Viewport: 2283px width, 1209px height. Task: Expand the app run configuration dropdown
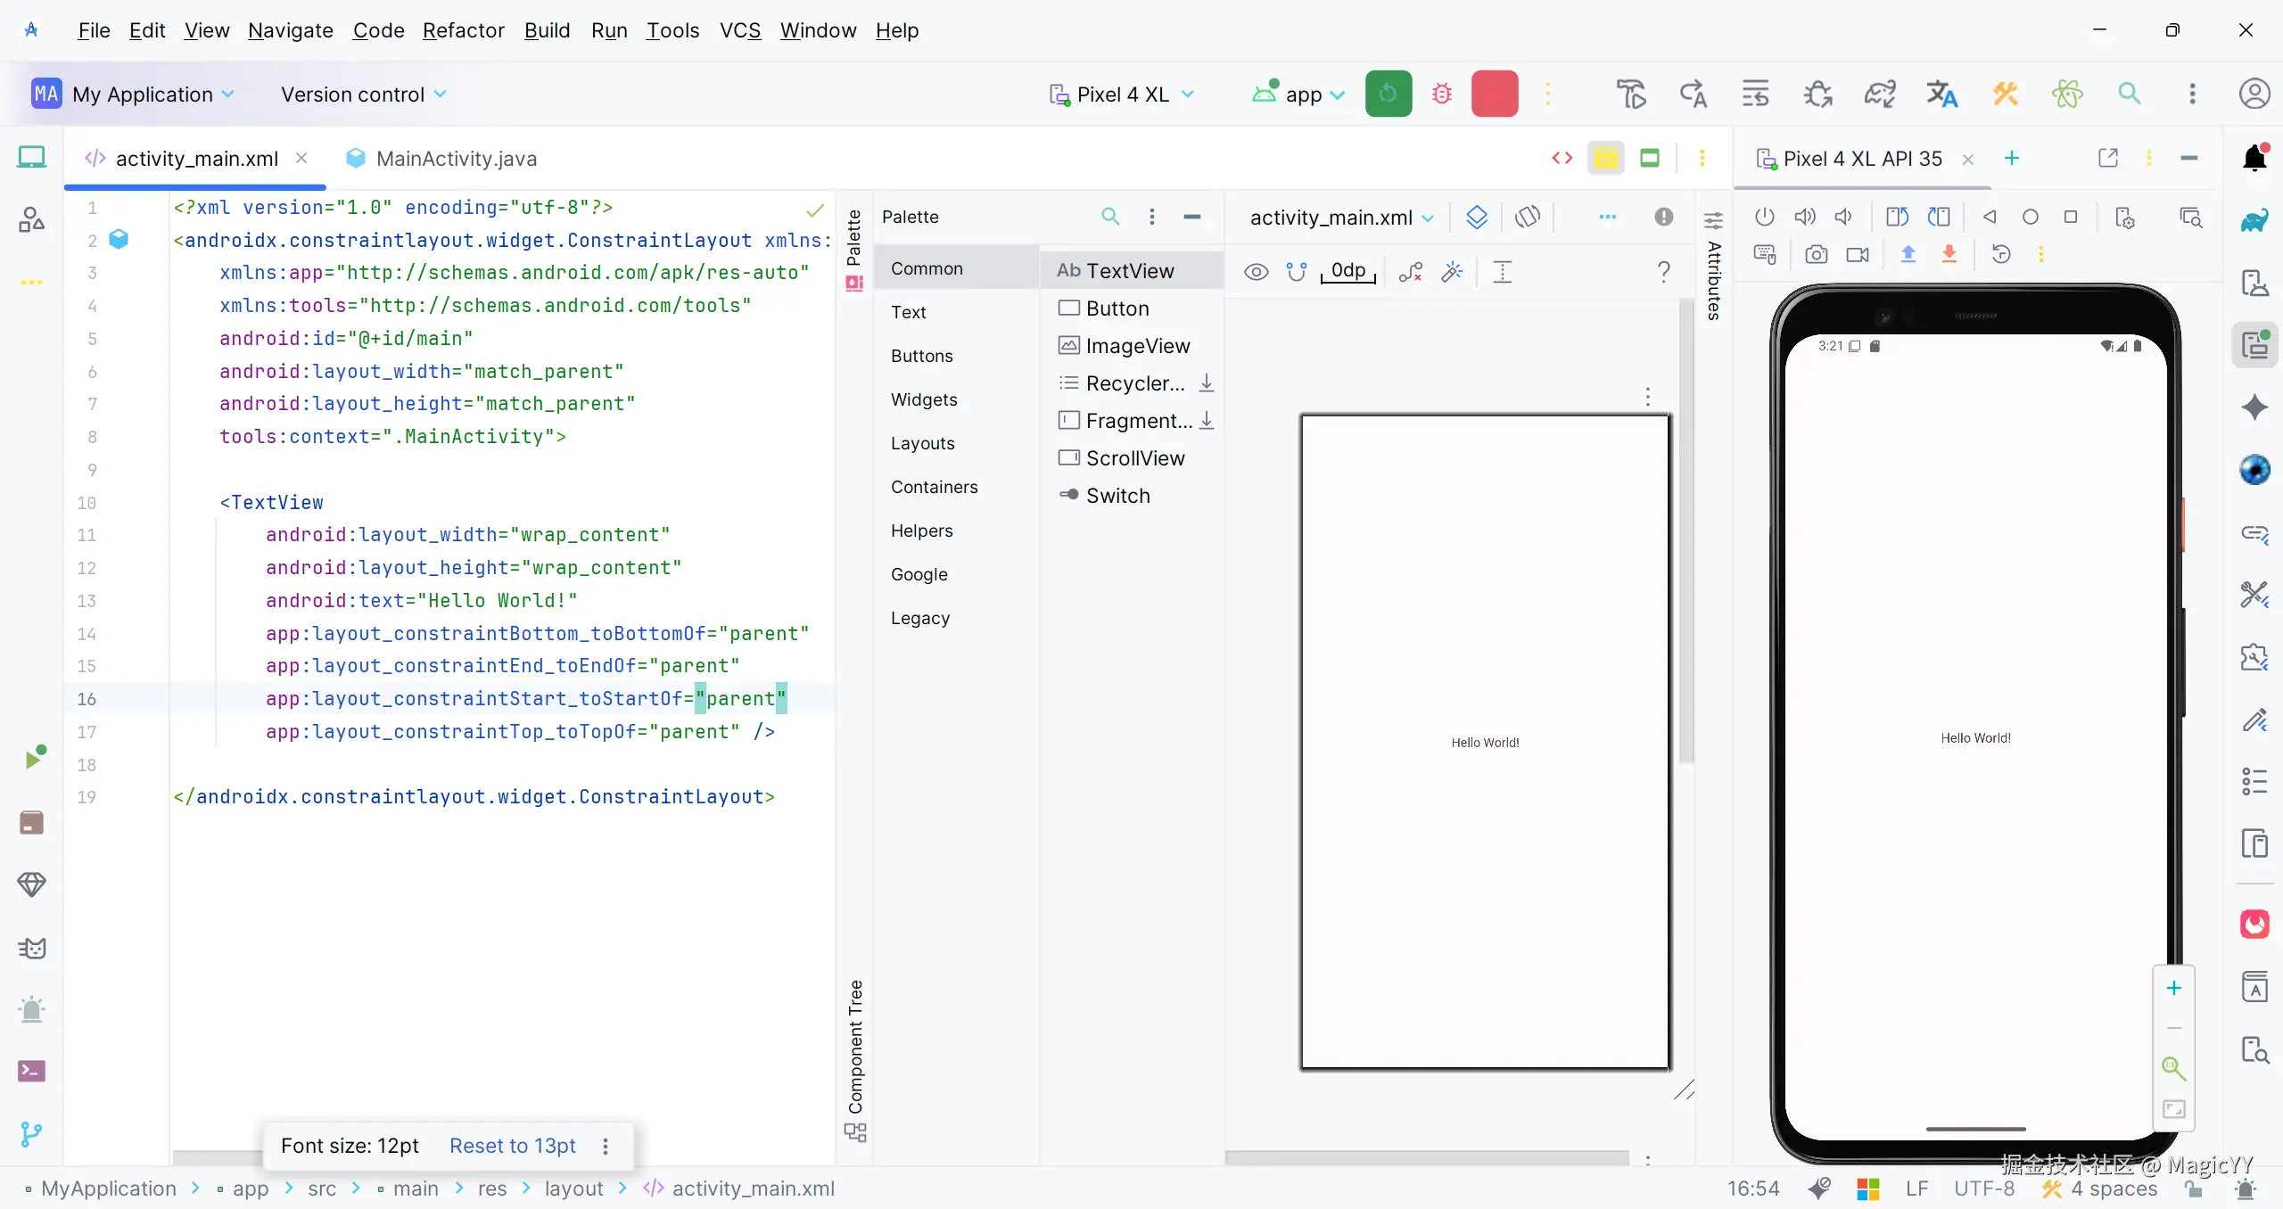1338,95
